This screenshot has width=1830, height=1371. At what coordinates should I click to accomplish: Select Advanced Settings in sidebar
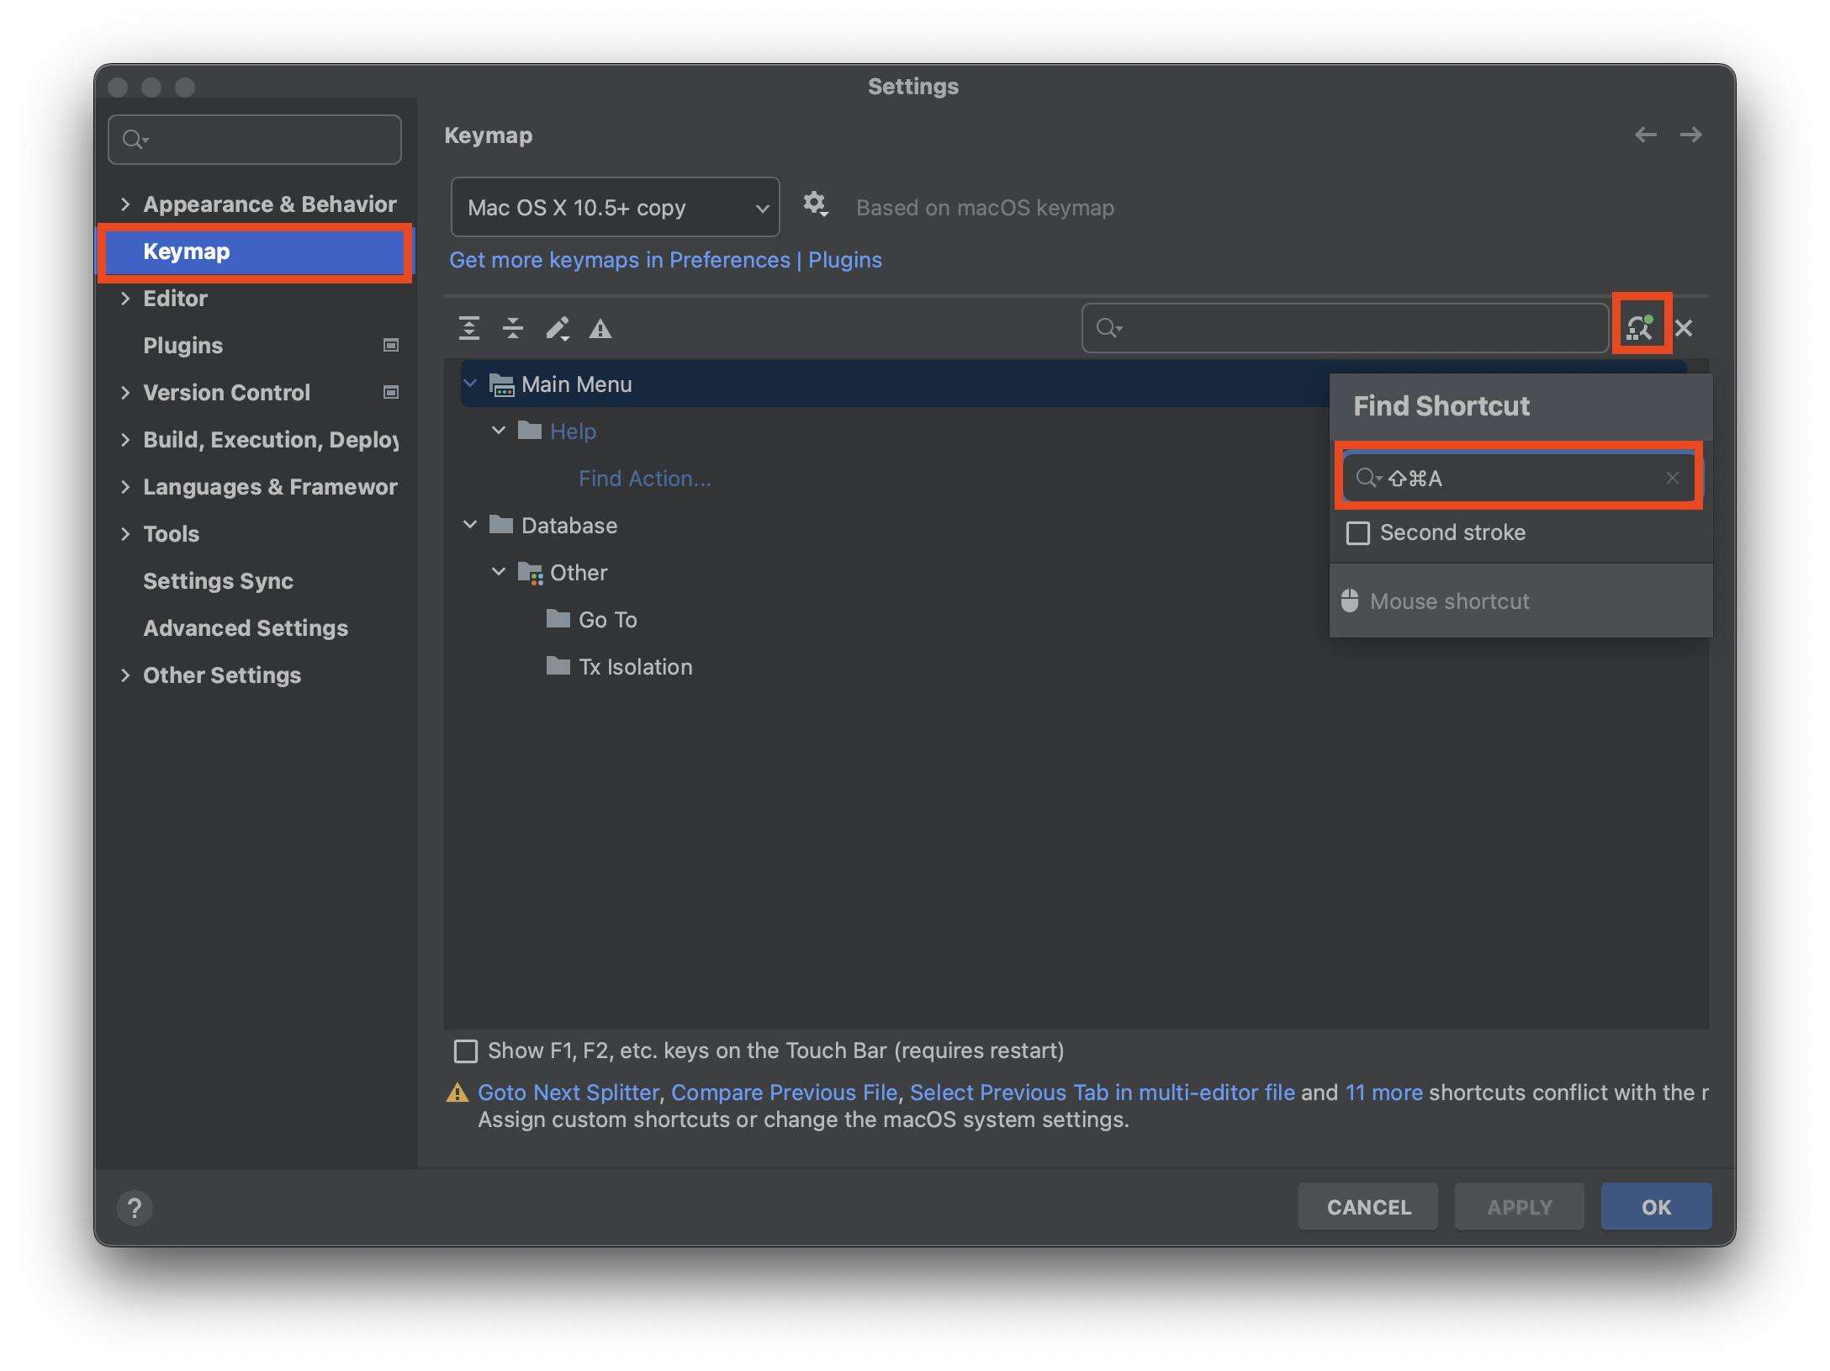point(245,628)
